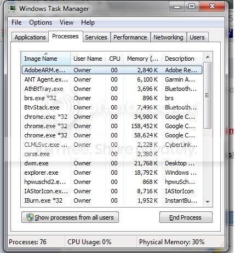Select chrome.exe using 34,980 K memory
Image resolution: width=235 pixels, height=253 pixels.
pyautogui.click(x=112, y=117)
